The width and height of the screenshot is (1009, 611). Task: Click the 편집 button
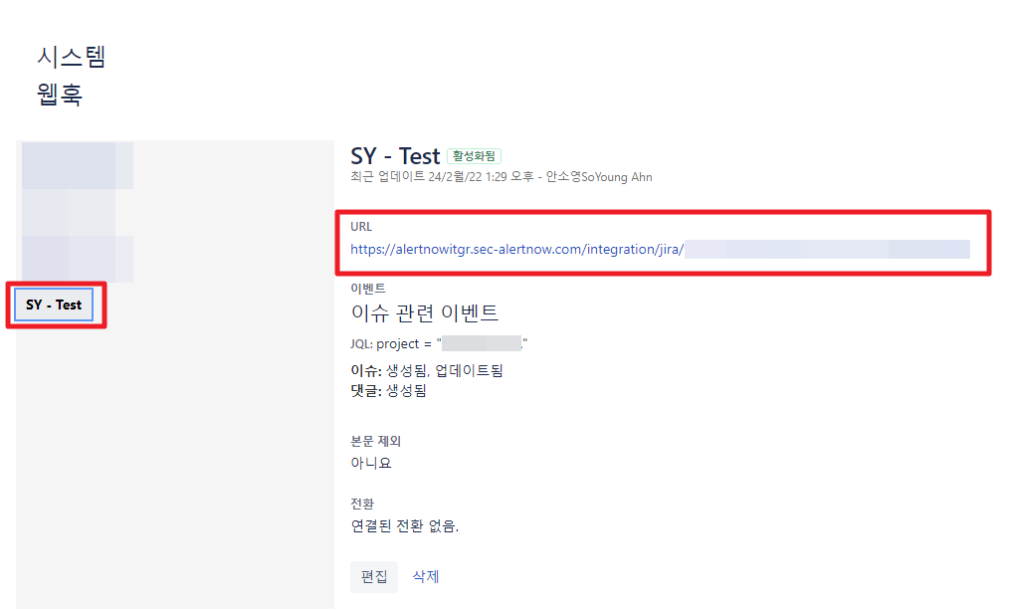pyautogui.click(x=373, y=577)
